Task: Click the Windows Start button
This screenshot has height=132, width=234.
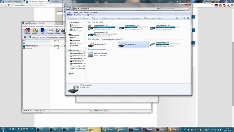Action: (3, 129)
